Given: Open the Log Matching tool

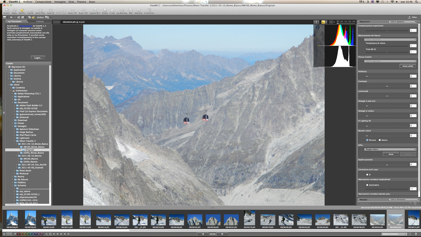Looking at the screenshot, I should 122,11.
